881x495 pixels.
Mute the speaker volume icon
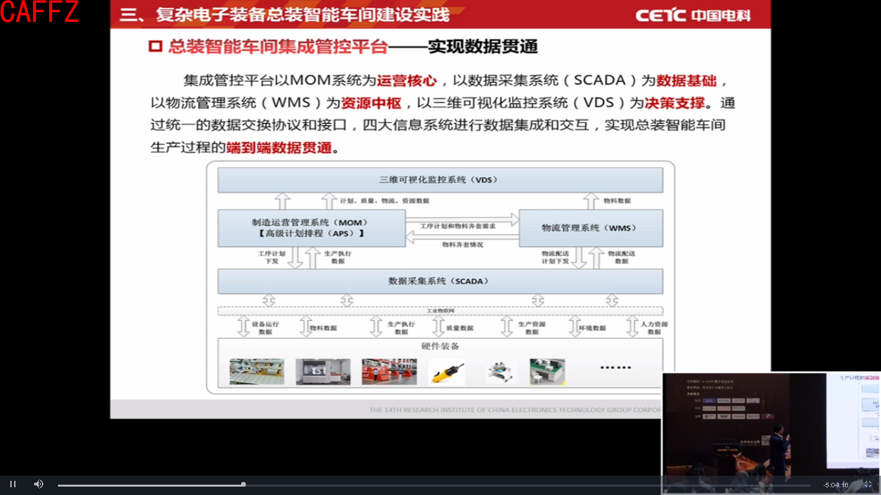[x=38, y=483]
